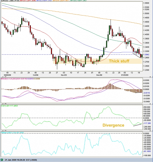Click the Nov/03 date axis label
Screen dimensions: 153x162
click(64, 75)
